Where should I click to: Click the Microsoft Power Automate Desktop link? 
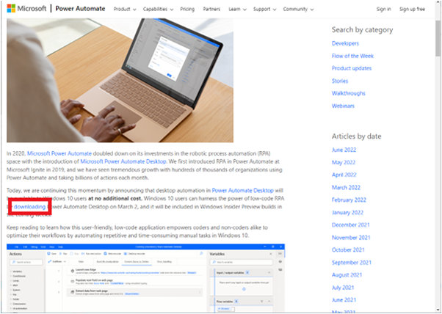123,161
